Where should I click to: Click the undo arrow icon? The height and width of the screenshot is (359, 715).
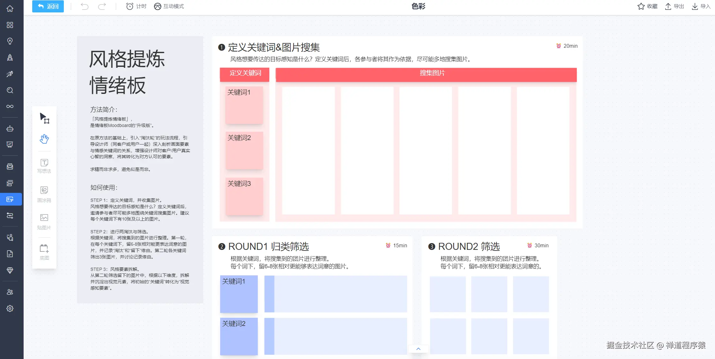tap(85, 6)
